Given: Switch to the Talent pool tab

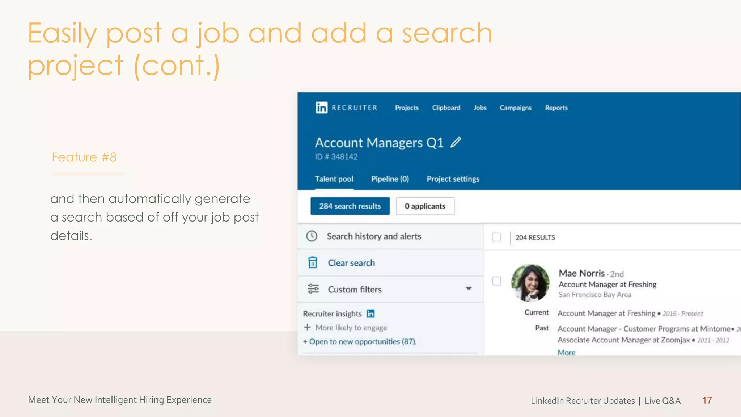Looking at the screenshot, I should 334,179.
